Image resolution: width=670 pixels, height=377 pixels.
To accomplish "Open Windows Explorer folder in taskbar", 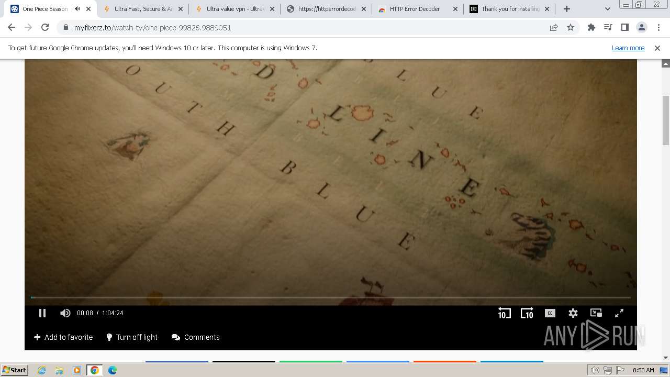I will click(59, 370).
